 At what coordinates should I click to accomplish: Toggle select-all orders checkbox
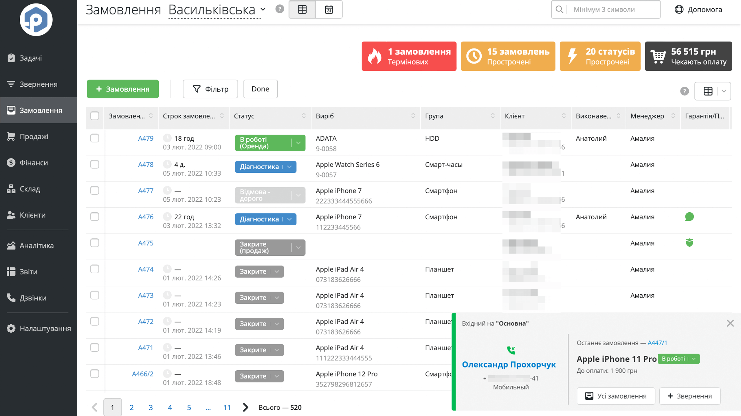(95, 116)
